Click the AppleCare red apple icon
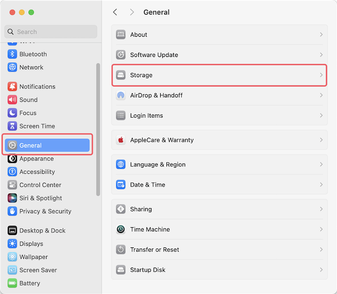Image resolution: width=337 pixels, height=294 pixels. tap(121, 140)
